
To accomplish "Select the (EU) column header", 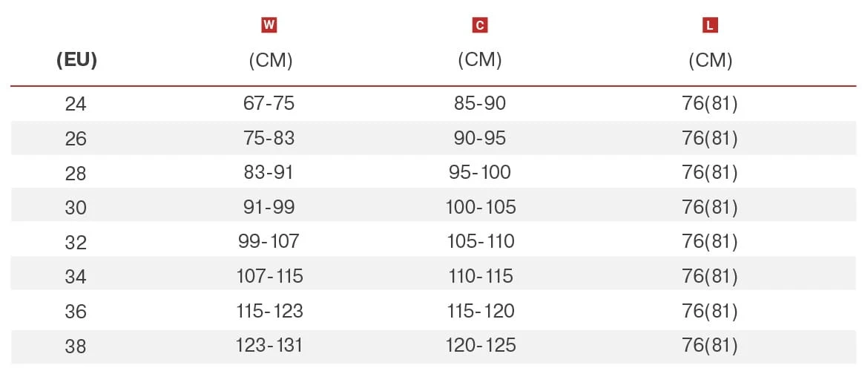I will coord(76,60).
